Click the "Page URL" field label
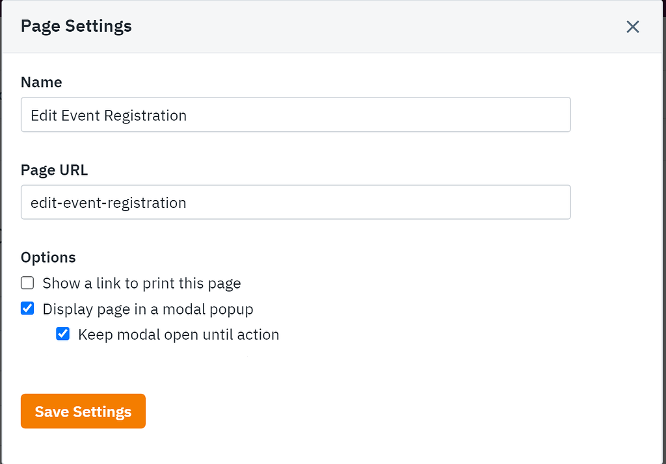This screenshot has width=666, height=464. pos(54,170)
